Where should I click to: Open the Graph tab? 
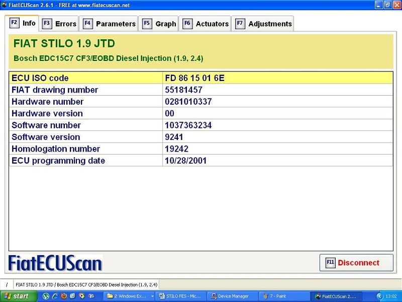pyautogui.click(x=160, y=24)
